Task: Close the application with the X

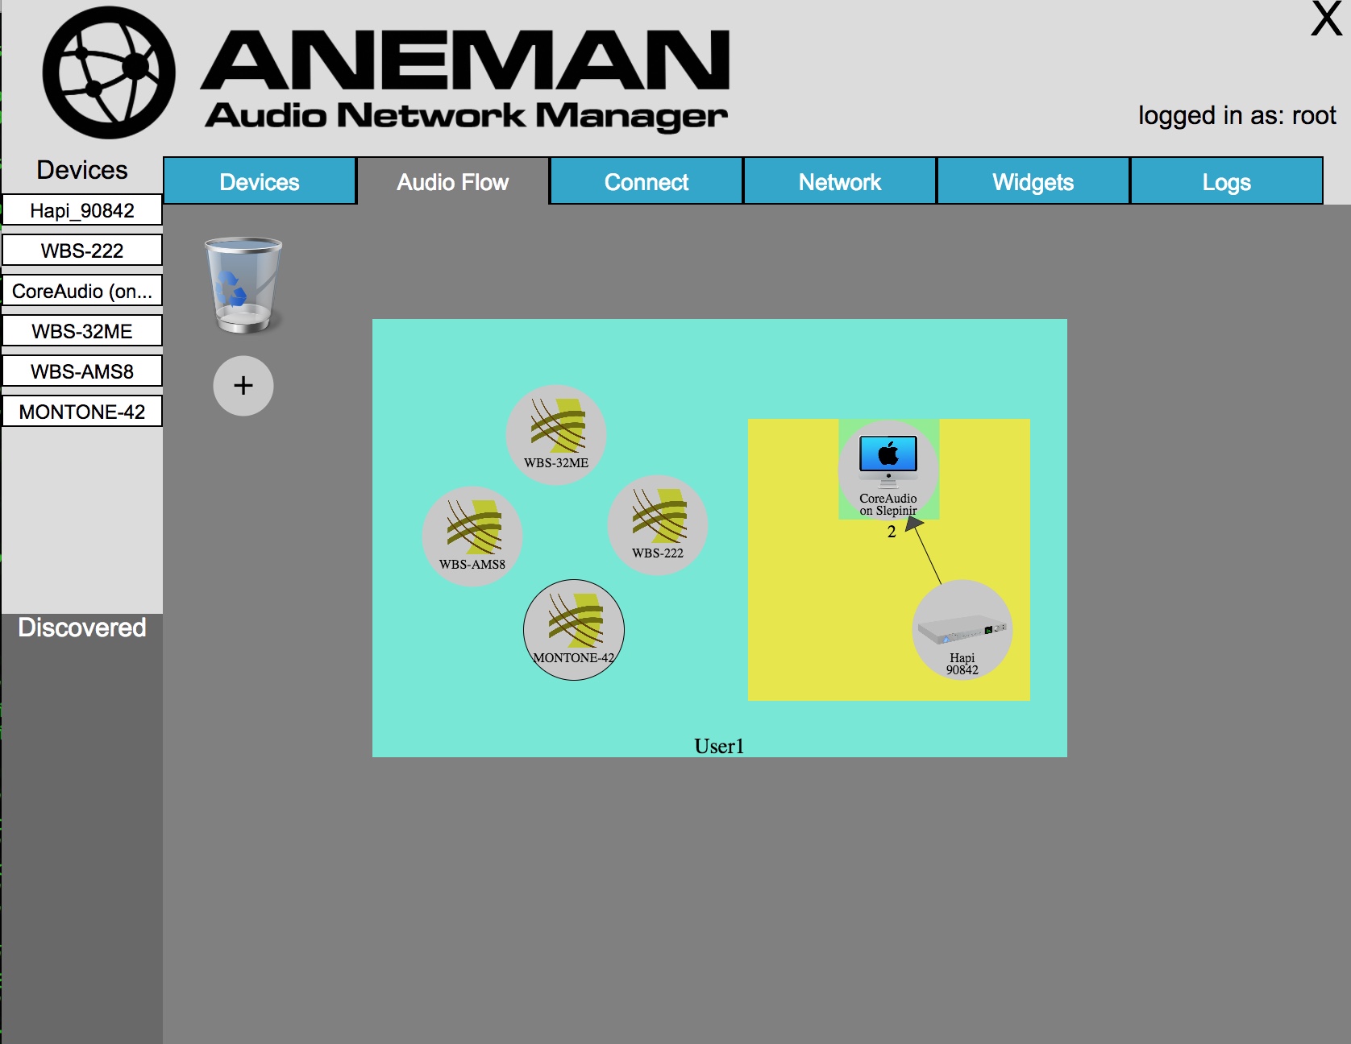Action: 1326,19
